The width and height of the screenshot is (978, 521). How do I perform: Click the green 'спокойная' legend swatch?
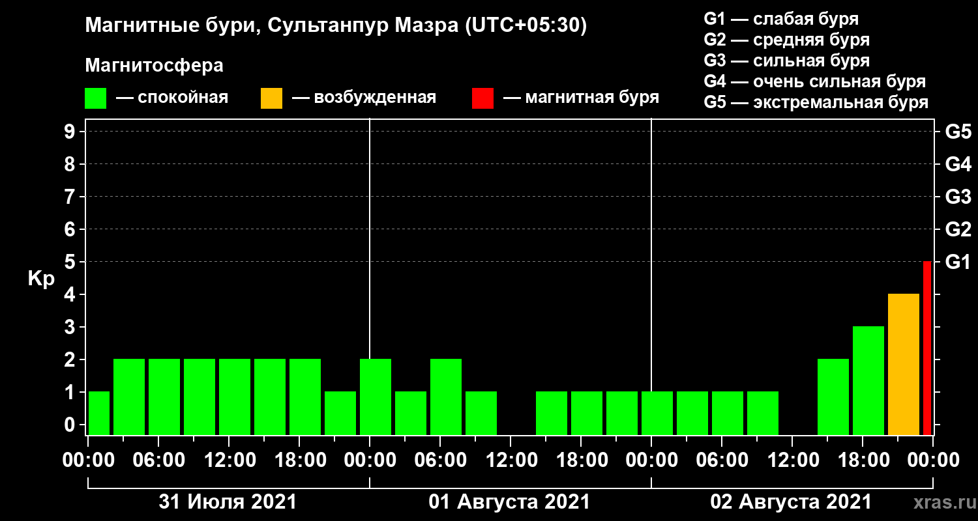coord(95,98)
